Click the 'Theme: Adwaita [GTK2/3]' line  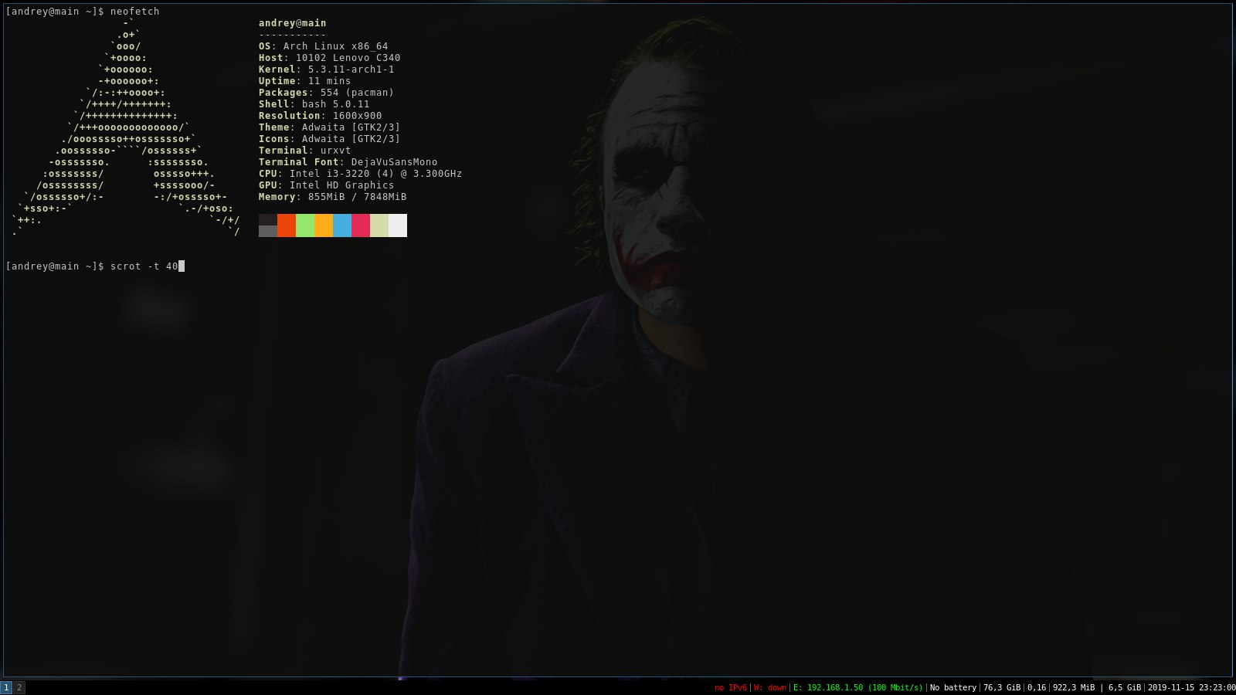329,127
